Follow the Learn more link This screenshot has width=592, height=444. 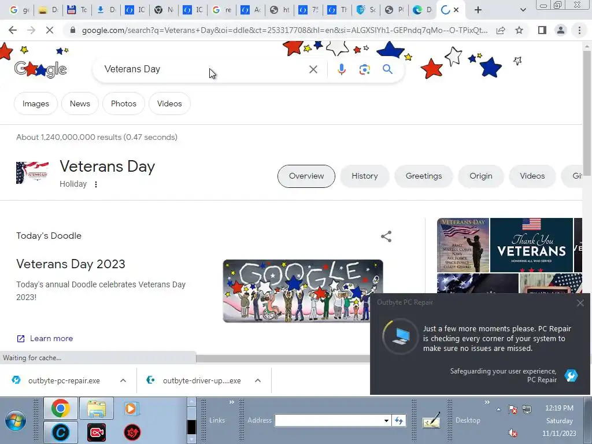pos(45,338)
